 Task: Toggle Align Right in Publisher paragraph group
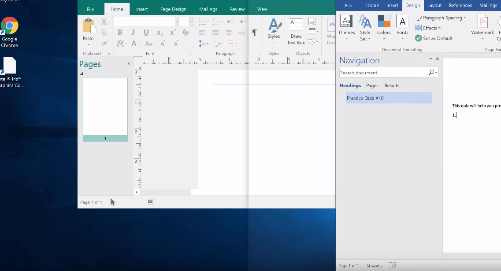pyautogui.click(x=228, y=32)
